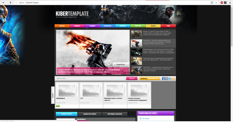Open the 123 card image
The image size is (233, 131).
(x=91, y=90)
